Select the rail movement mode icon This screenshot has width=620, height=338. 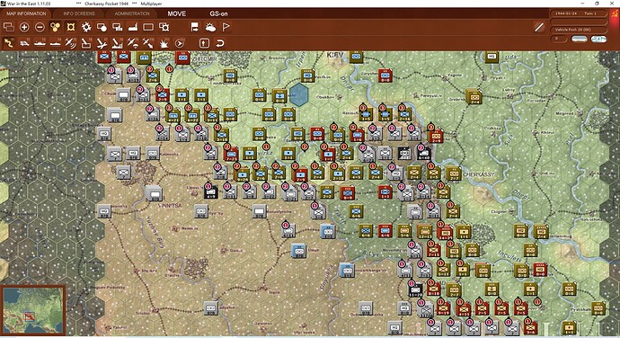24,43
